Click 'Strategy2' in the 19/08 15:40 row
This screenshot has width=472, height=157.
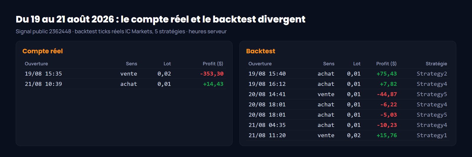(x=432, y=74)
